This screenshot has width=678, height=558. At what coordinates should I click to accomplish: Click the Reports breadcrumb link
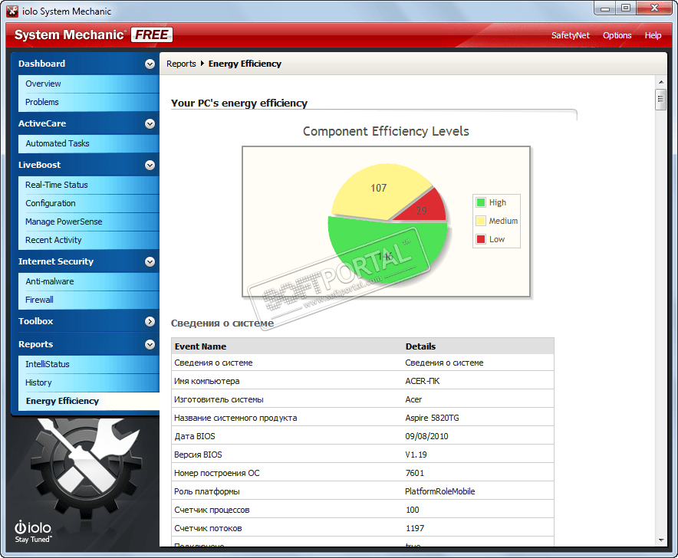tap(181, 64)
